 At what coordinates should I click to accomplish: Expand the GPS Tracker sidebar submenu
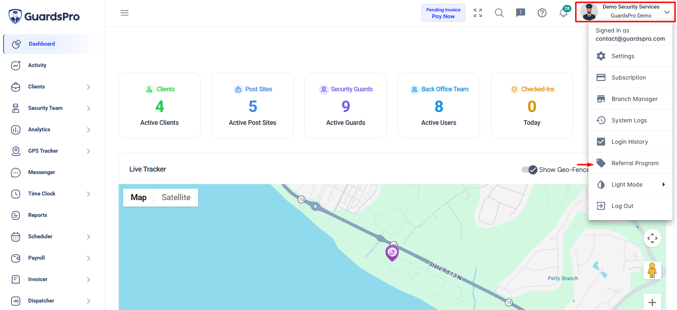click(89, 151)
